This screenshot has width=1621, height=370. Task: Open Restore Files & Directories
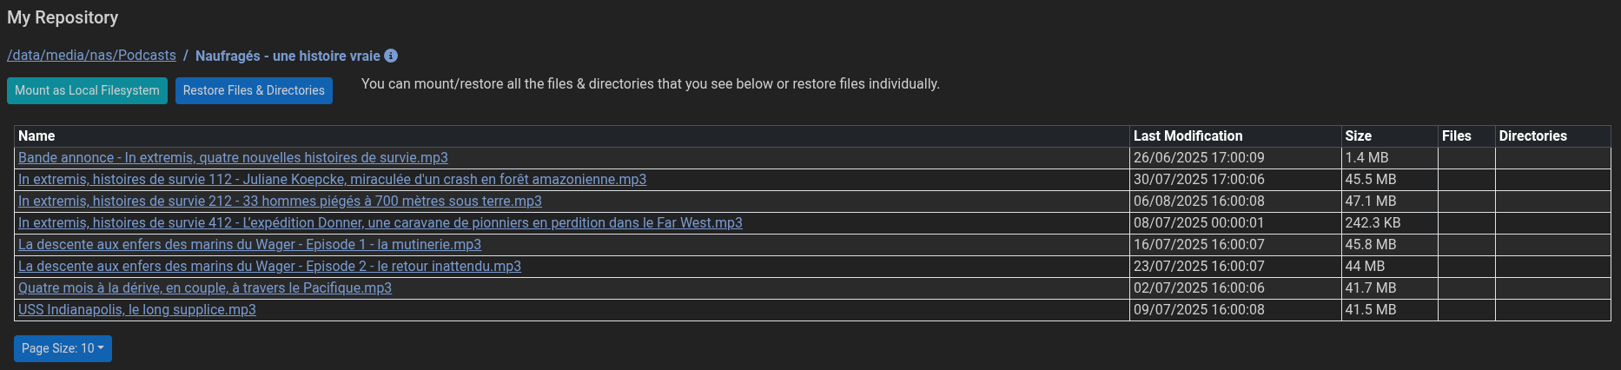click(x=254, y=90)
